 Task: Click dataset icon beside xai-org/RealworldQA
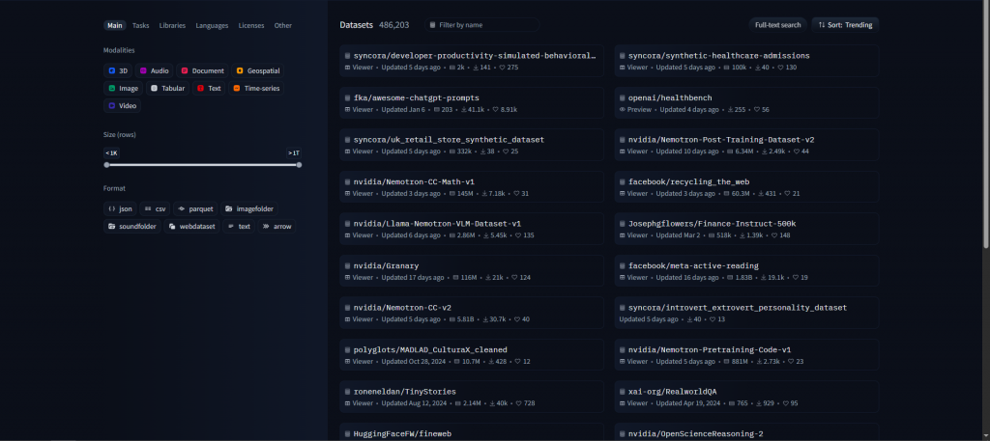click(622, 391)
